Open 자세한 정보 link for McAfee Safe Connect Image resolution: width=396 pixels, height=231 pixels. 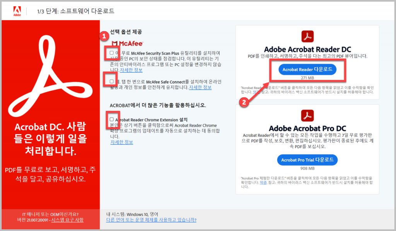[200, 87]
